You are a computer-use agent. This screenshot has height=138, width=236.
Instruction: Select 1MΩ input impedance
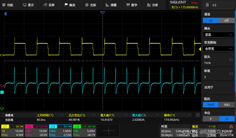pos(211,105)
